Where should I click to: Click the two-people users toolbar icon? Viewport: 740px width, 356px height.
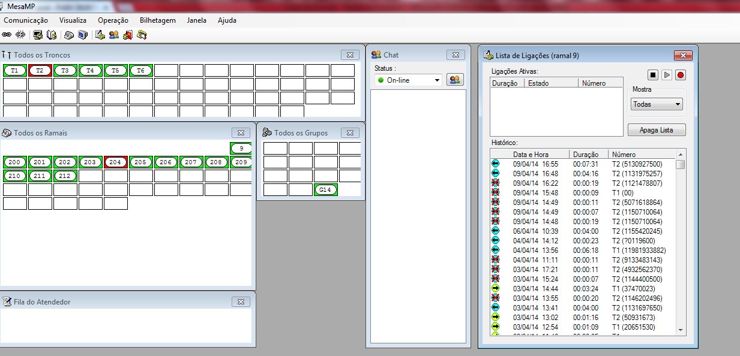click(113, 35)
